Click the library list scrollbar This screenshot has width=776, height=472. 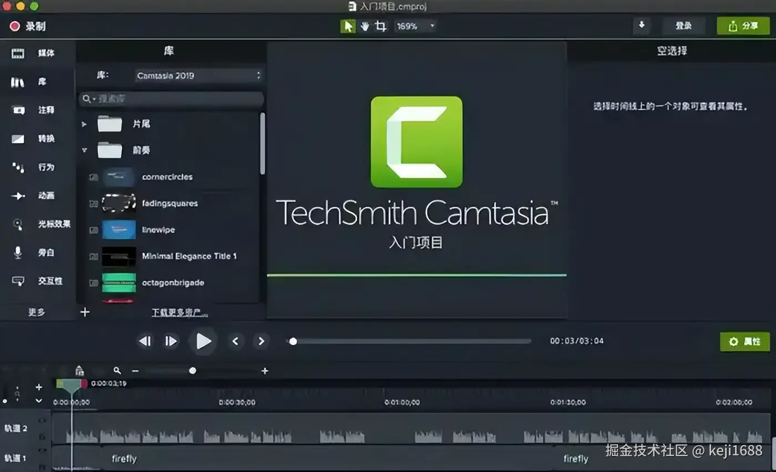coord(262,144)
